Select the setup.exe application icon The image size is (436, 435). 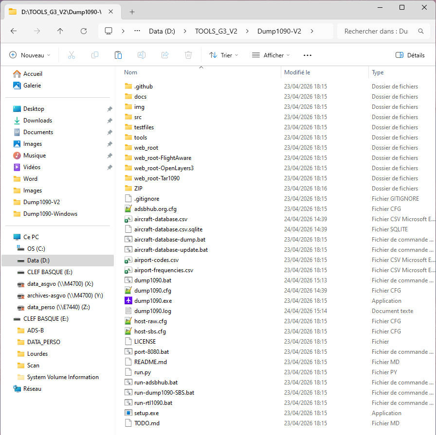pyautogui.click(x=128, y=413)
